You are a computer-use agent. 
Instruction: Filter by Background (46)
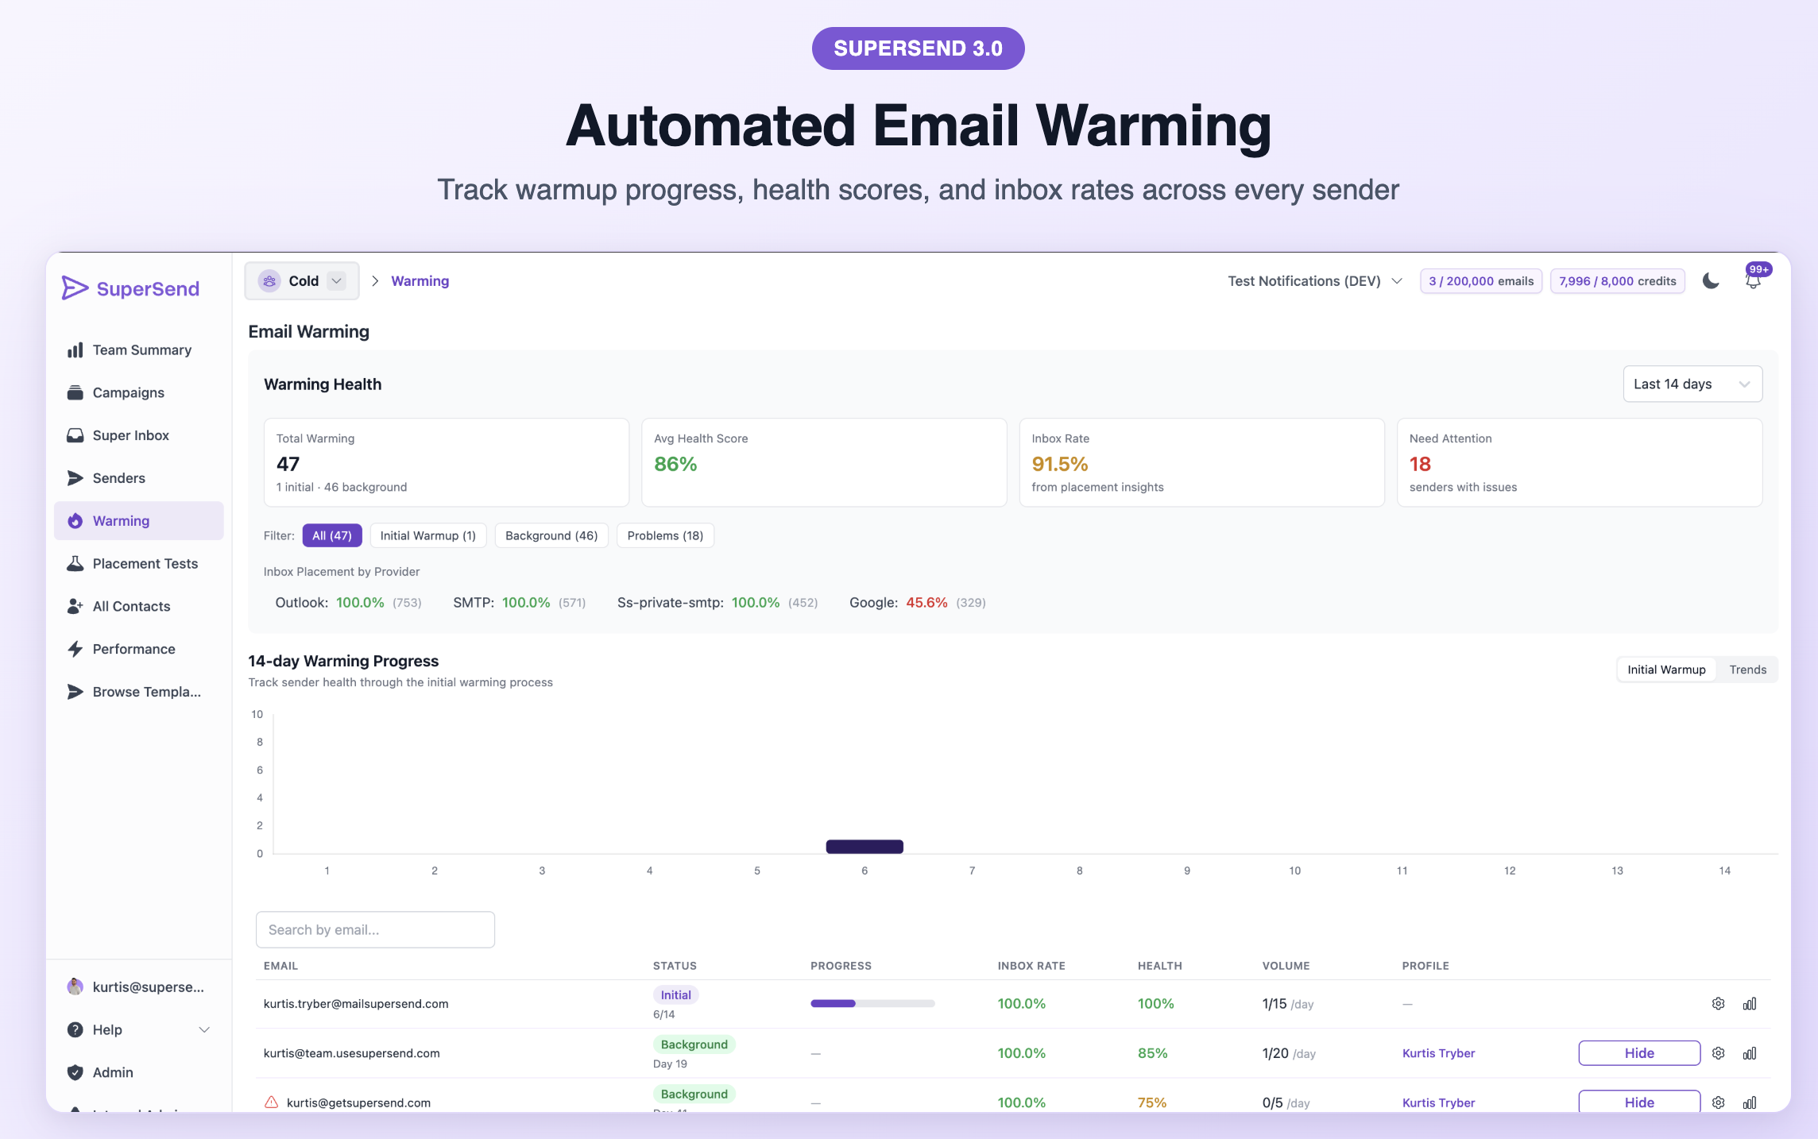[551, 535]
